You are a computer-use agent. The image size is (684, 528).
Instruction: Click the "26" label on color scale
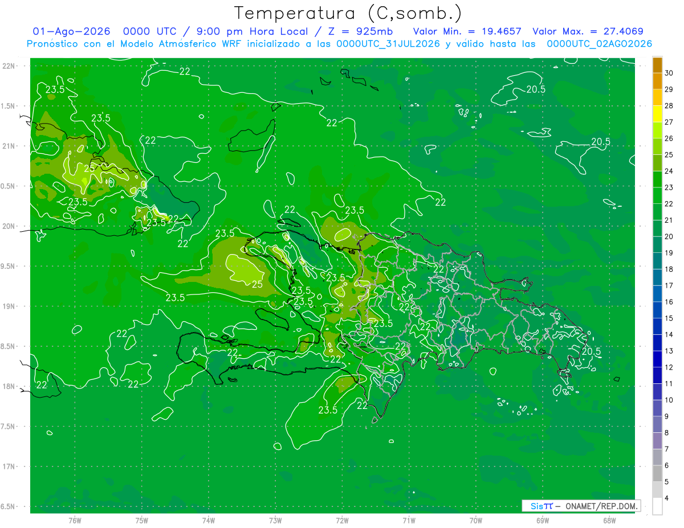click(669, 138)
